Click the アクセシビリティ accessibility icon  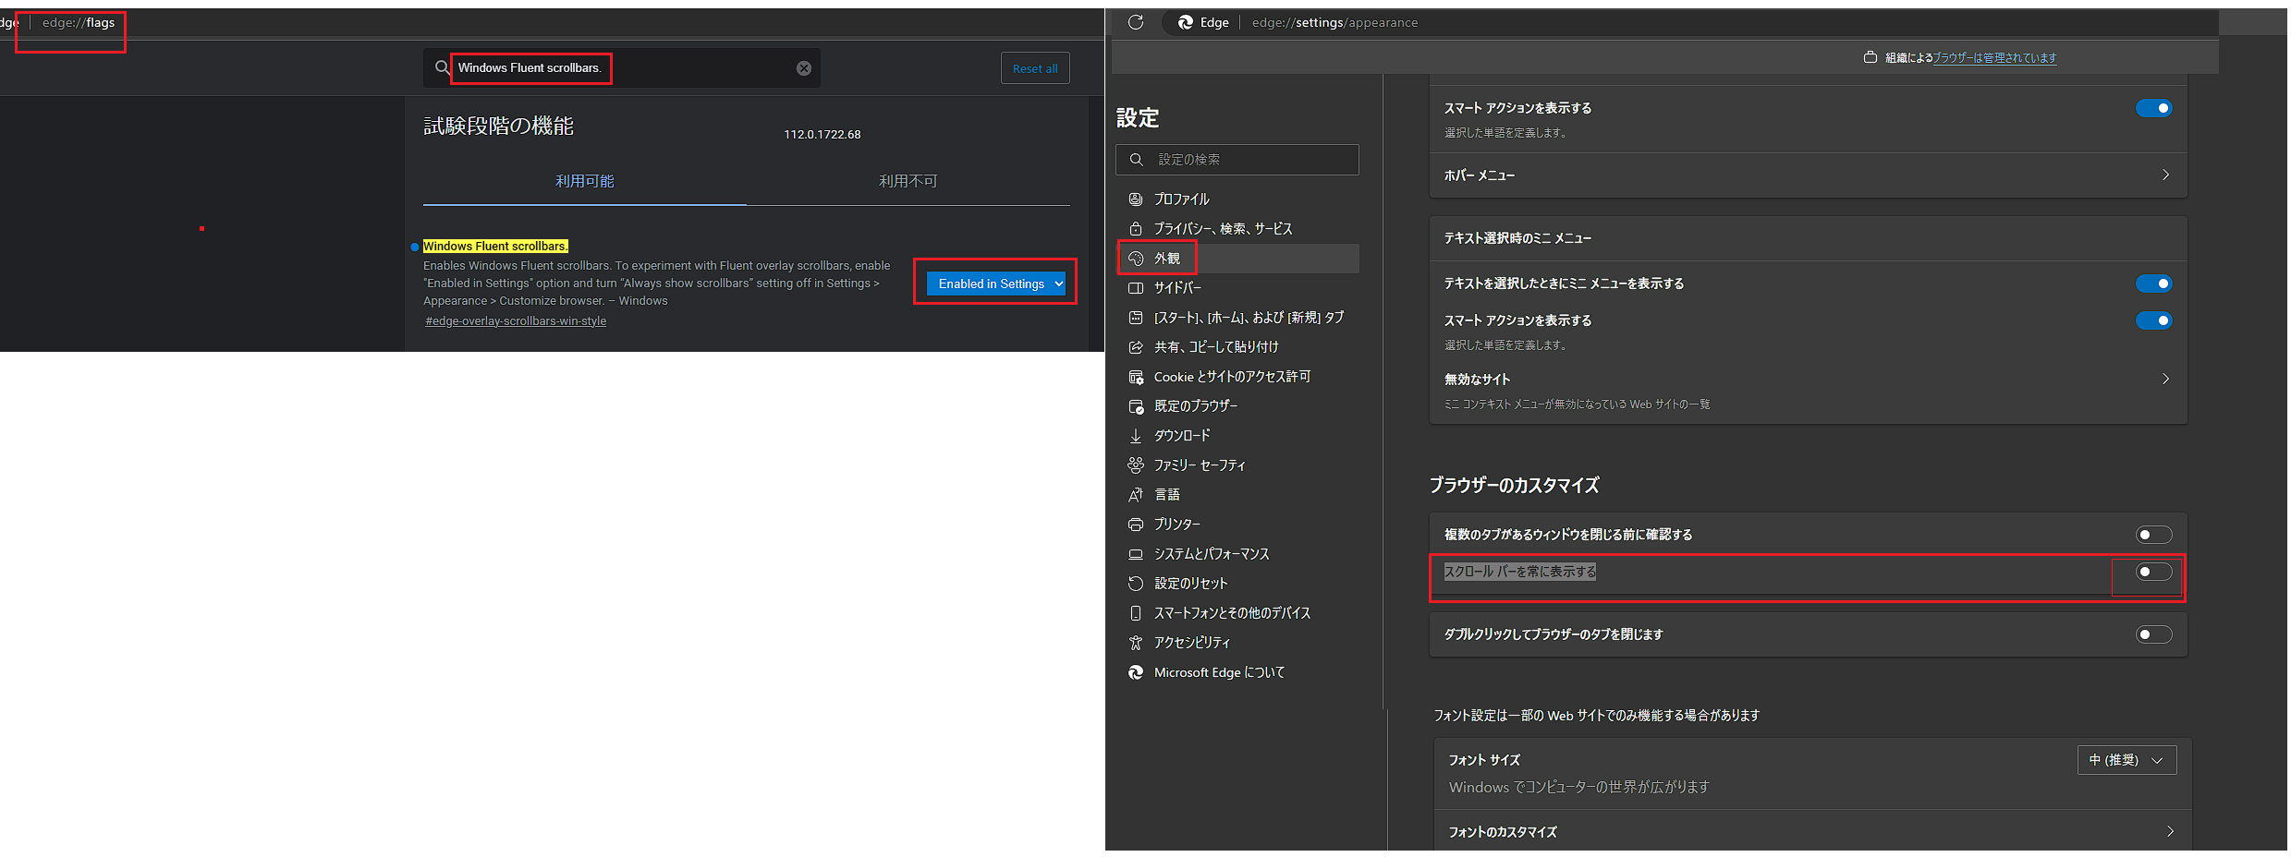[x=1136, y=643]
